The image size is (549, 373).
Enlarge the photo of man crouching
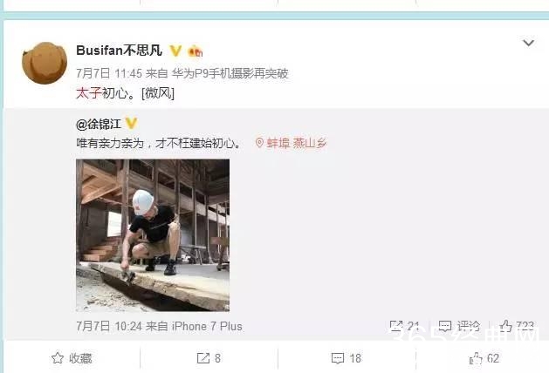click(153, 235)
